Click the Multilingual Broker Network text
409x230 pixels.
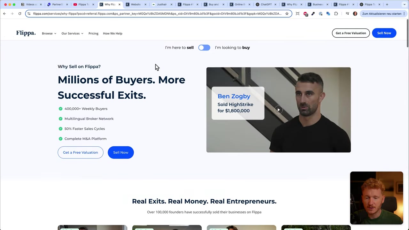(x=89, y=119)
